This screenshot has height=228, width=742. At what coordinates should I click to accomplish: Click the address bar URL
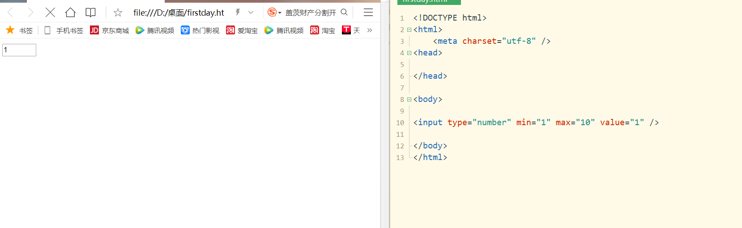[x=179, y=13]
